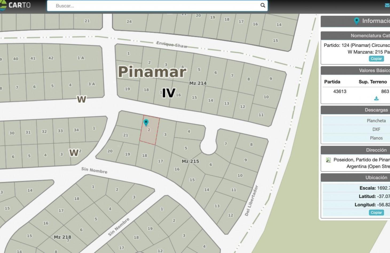Open the Planos download
390x253 pixels.
pyautogui.click(x=376, y=138)
